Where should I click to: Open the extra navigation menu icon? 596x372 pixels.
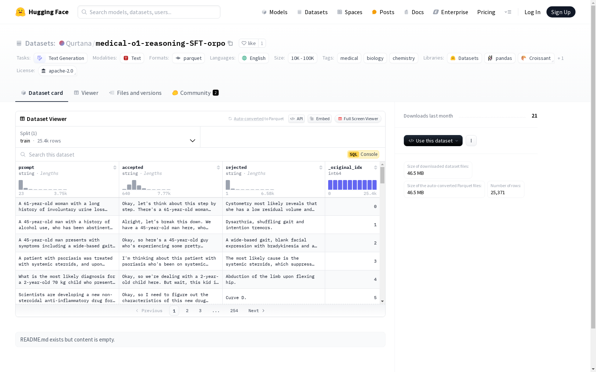click(x=508, y=12)
